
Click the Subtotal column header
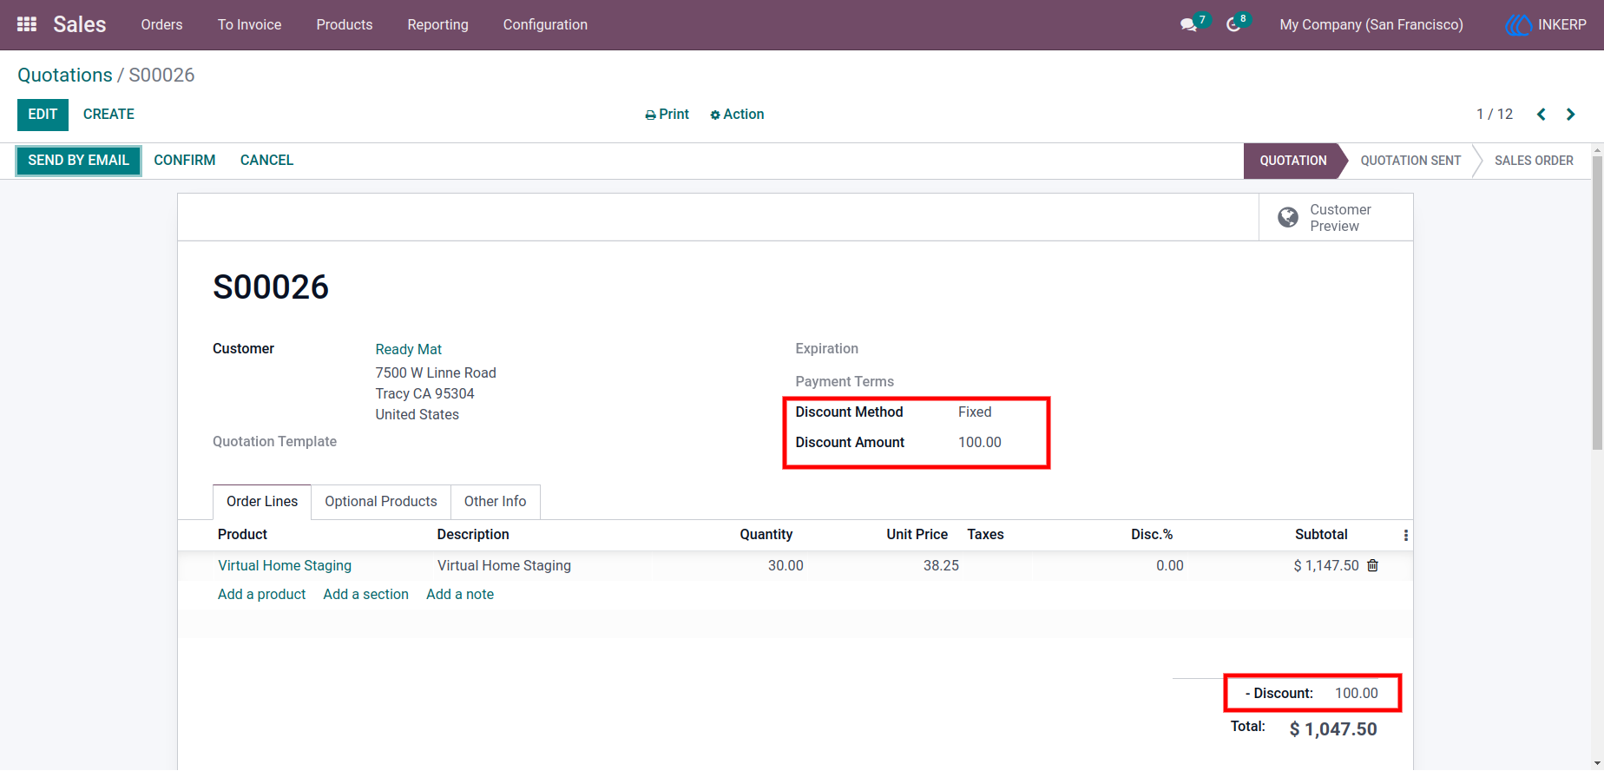pyautogui.click(x=1321, y=535)
